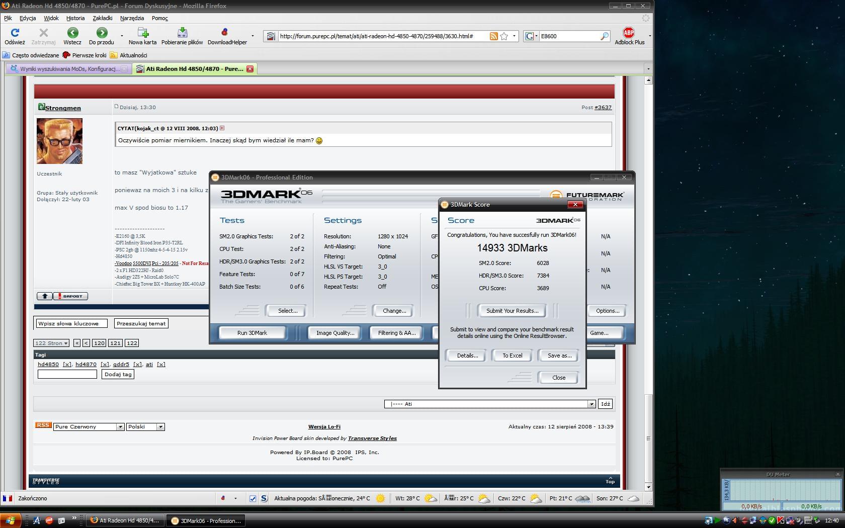
Task: Follow quoted post snapback icon
Action: point(222,128)
